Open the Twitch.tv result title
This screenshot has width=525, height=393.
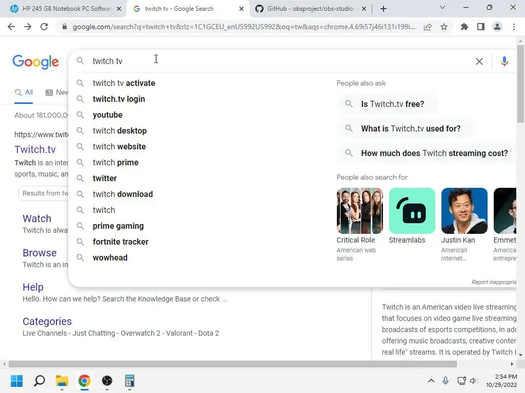tap(35, 149)
